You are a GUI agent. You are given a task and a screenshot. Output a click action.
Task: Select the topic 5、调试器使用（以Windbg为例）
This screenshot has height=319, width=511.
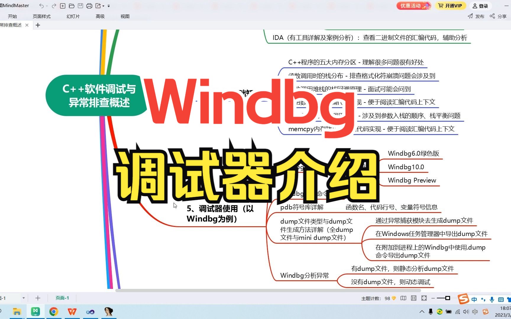[x=220, y=214]
